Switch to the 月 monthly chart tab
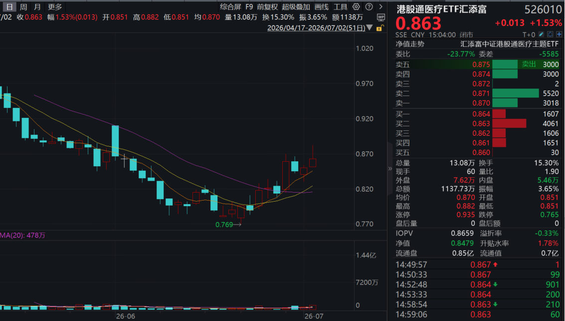Viewport: 565px width, 321px height. tap(37, 7)
